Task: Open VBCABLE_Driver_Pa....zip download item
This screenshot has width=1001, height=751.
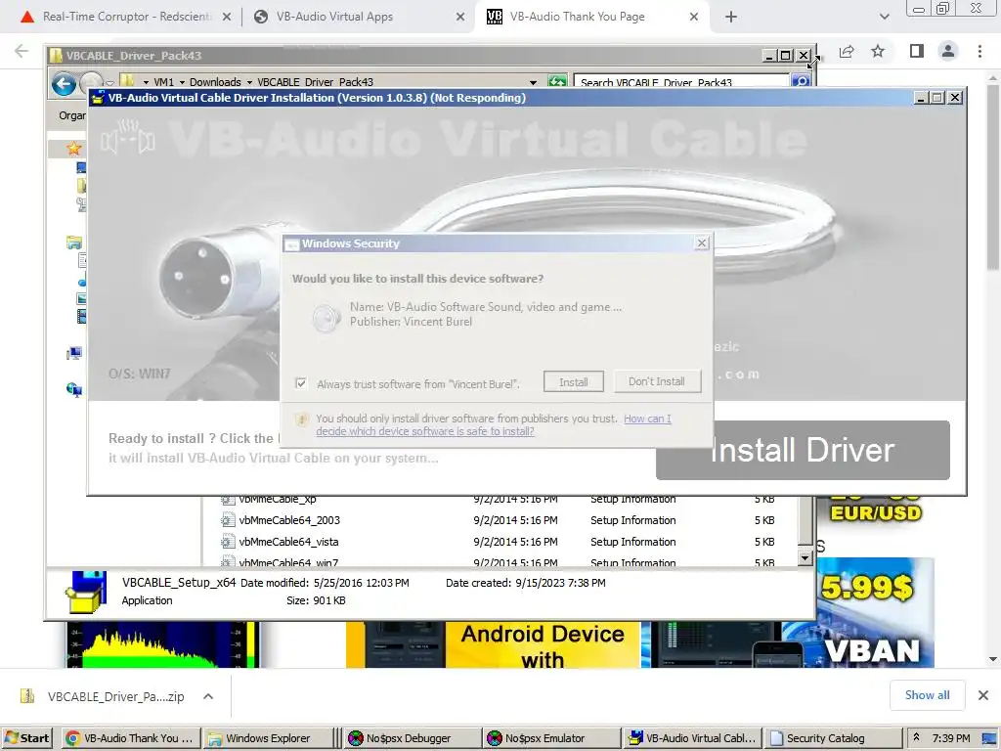Action: pos(104,696)
